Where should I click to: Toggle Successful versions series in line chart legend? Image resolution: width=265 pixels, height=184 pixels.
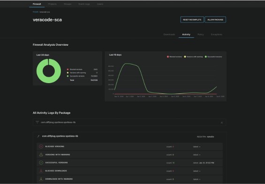pyautogui.click(x=213, y=57)
